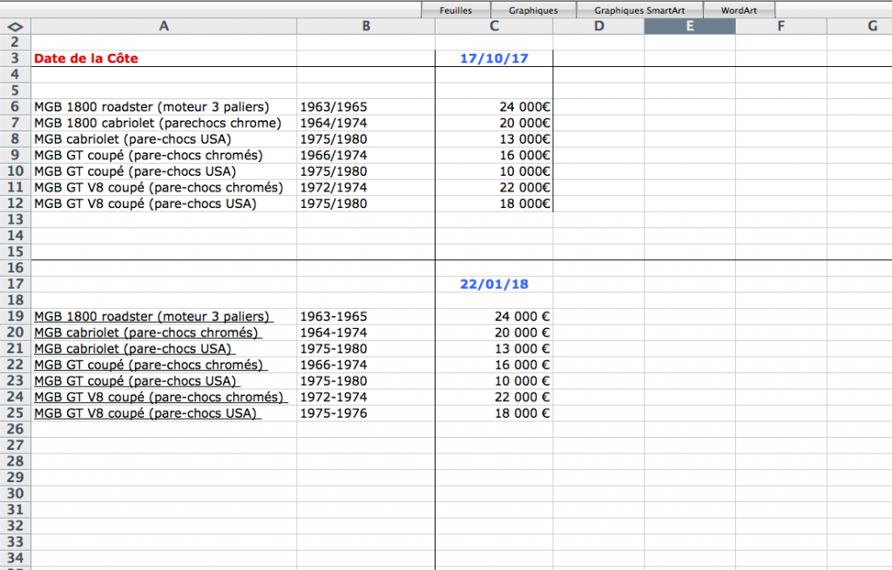Image resolution: width=892 pixels, height=570 pixels.
Task: Click the blue date '17/10/17' cell
Action: [494, 58]
